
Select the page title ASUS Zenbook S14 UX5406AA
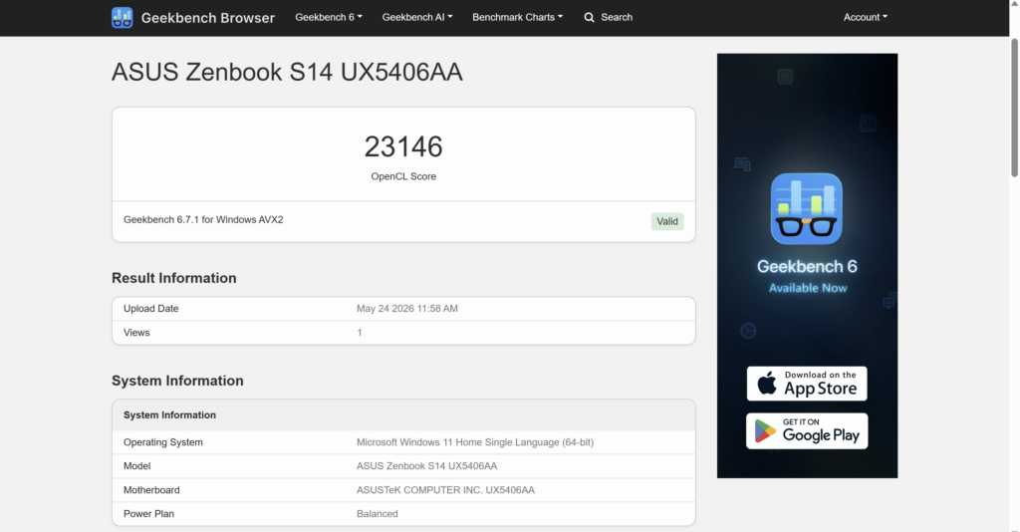point(287,72)
